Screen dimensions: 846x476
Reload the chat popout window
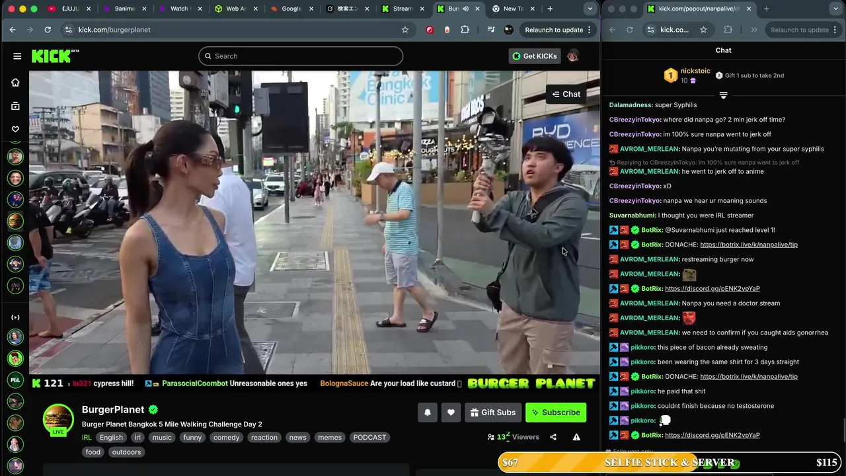click(629, 30)
